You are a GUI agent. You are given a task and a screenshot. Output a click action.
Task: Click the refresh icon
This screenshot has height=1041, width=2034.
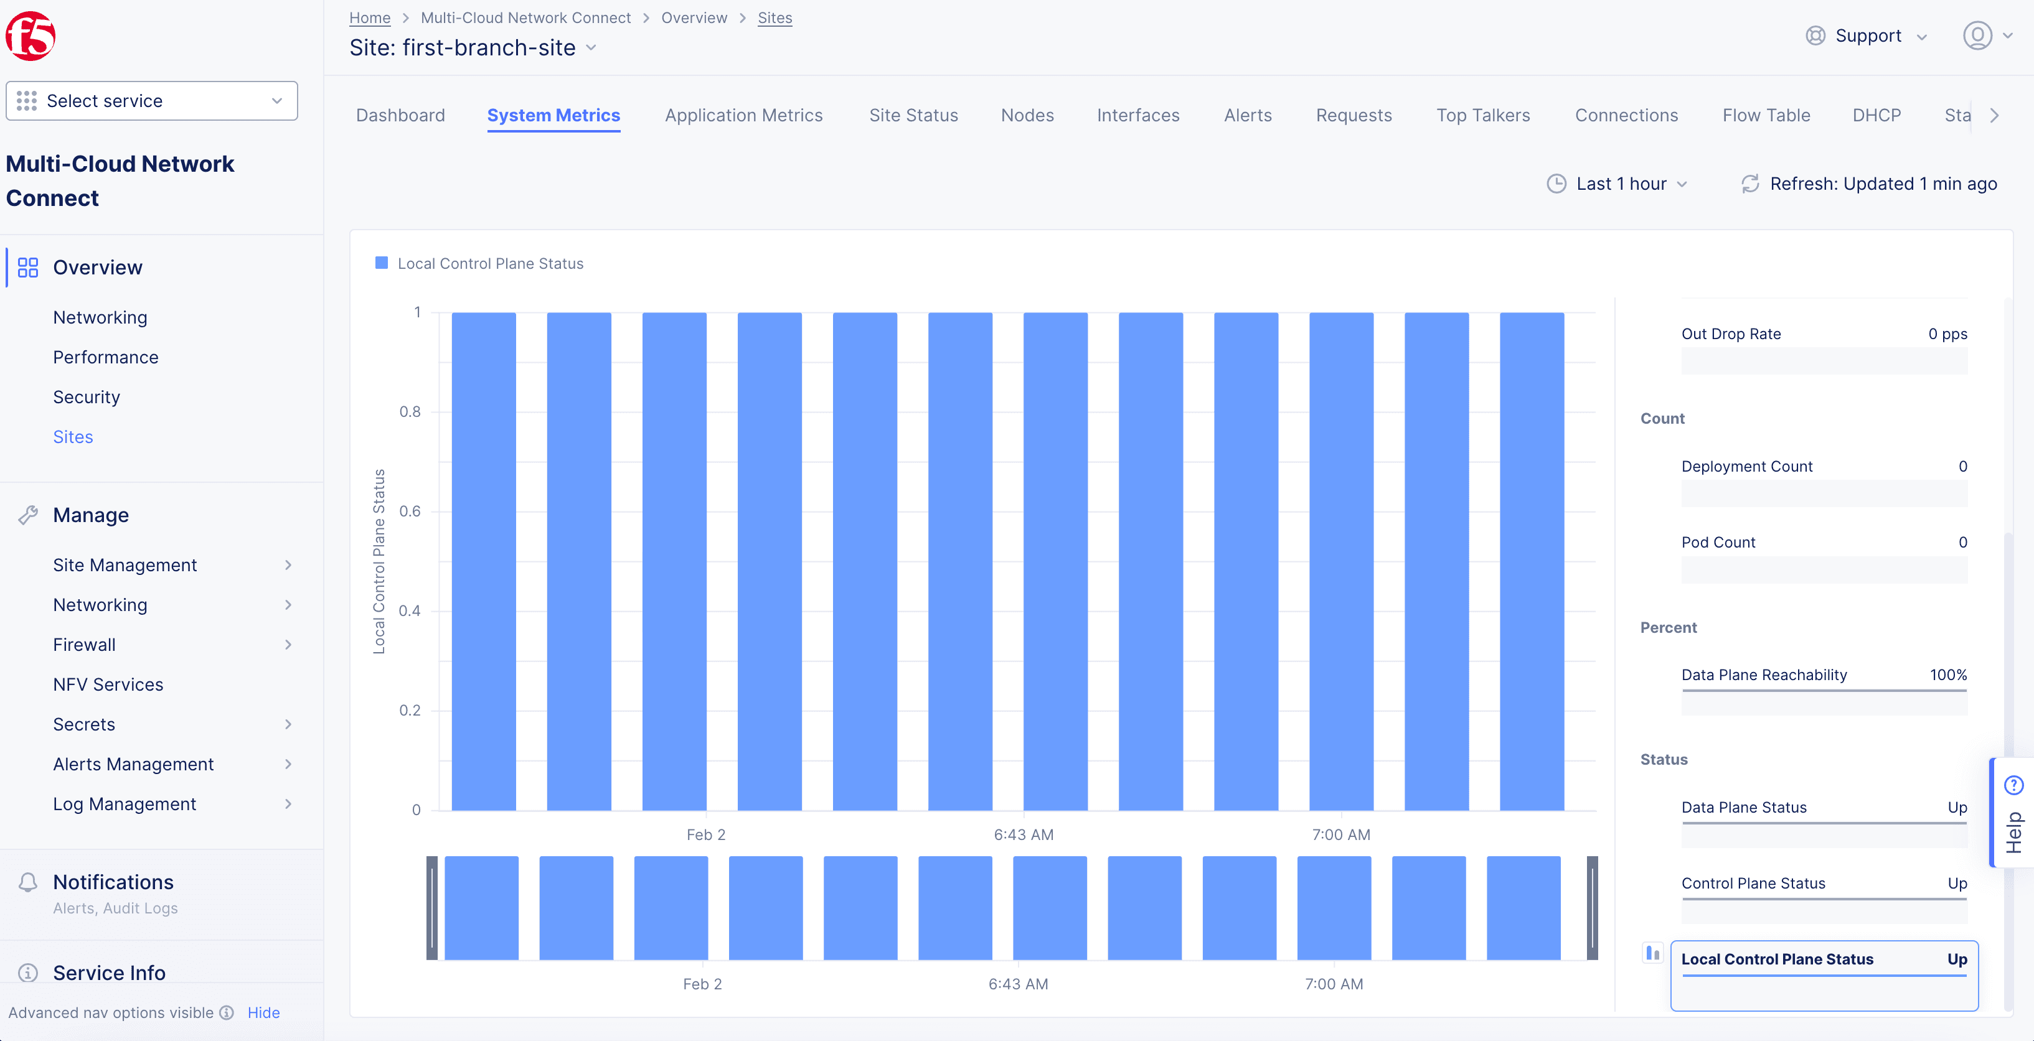pos(1749,184)
